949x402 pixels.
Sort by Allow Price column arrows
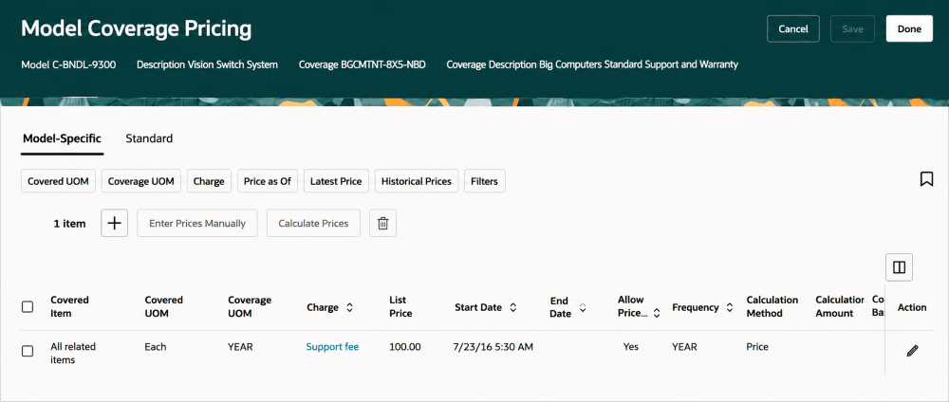[656, 313]
